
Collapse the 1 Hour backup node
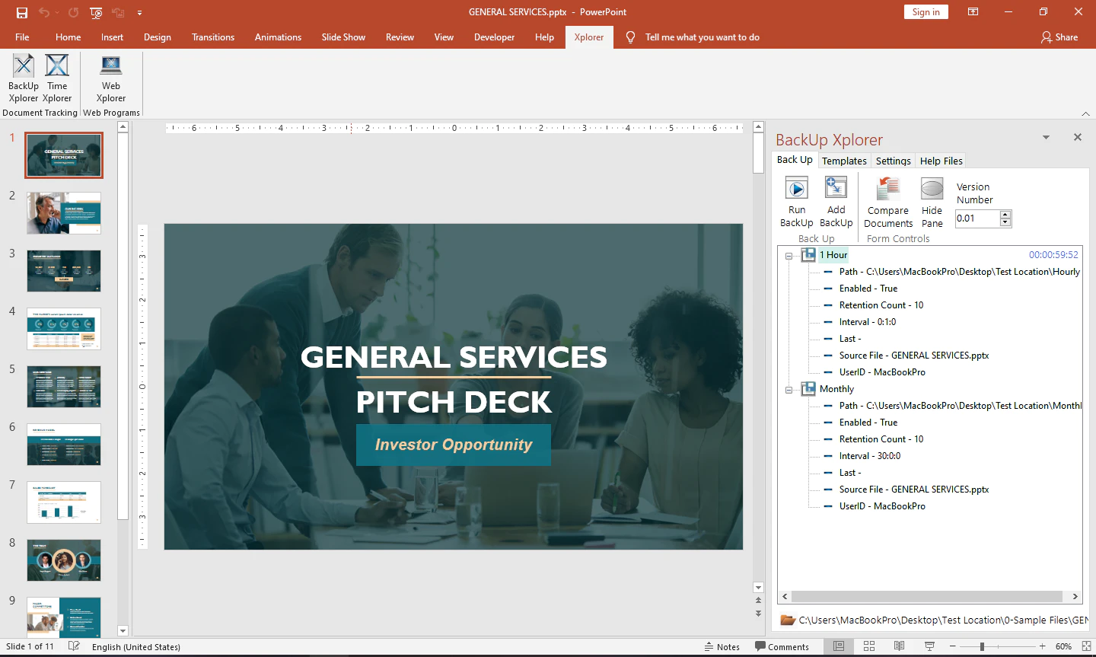tap(789, 256)
